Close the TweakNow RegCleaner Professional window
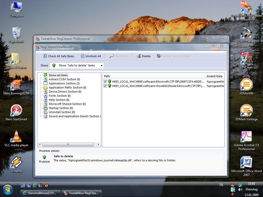This screenshot has width=263, height=197. click(222, 37)
